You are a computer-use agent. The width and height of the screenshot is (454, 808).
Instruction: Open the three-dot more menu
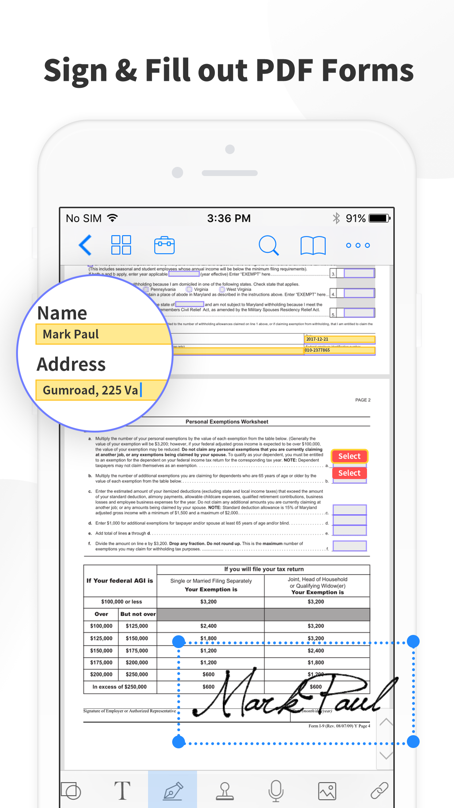(358, 245)
